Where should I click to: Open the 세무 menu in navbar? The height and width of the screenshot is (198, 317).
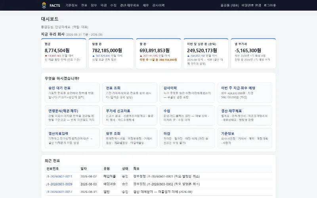point(145,6)
